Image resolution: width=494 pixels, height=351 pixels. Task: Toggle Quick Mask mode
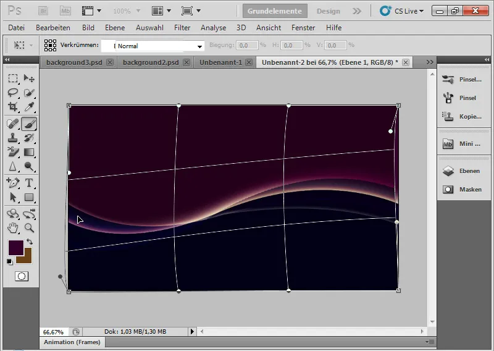(22, 276)
